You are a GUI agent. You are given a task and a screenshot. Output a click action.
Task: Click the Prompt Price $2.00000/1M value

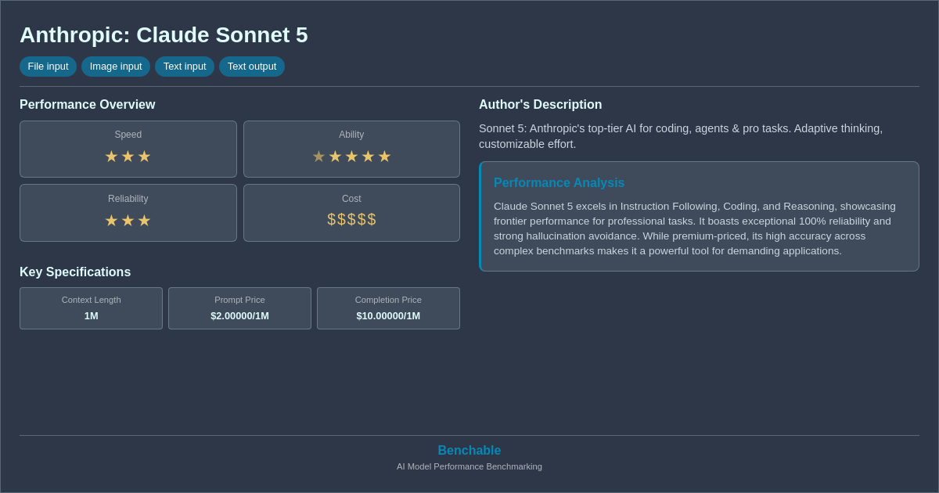point(239,316)
